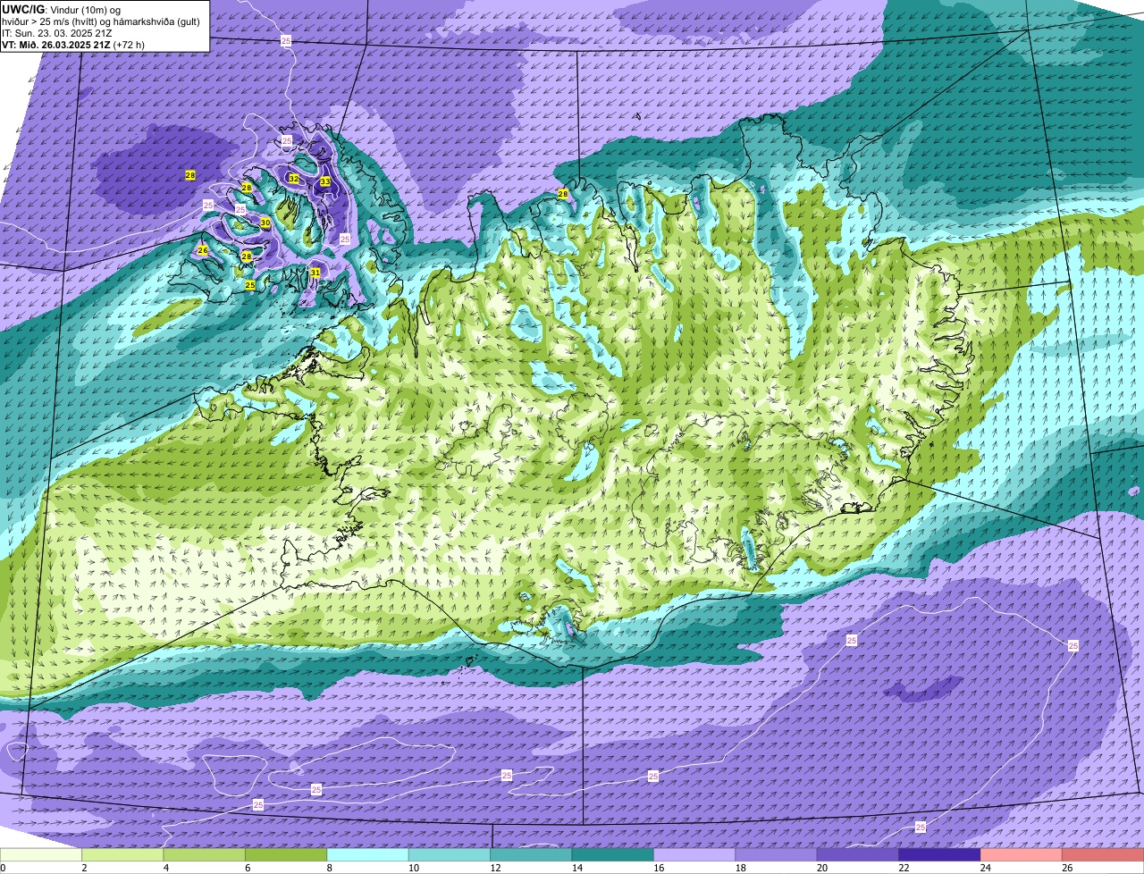This screenshot has width=1144, height=874.
Task: Click the 16–18 m/s light lavender legend swatch
Action: tap(694, 855)
